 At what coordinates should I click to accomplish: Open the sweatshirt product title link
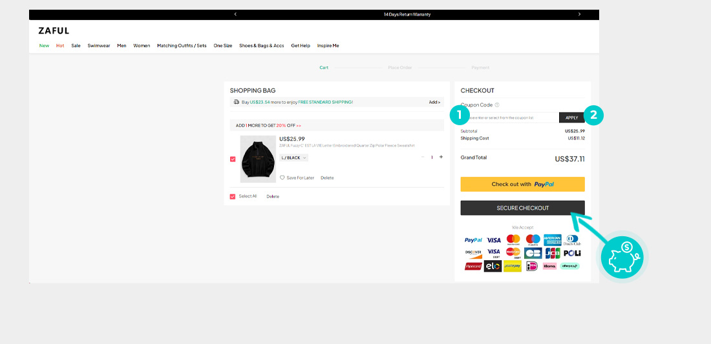(x=347, y=146)
